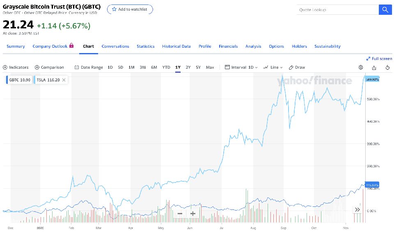
Task: Click the share chart icon
Action: pos(374,67)
